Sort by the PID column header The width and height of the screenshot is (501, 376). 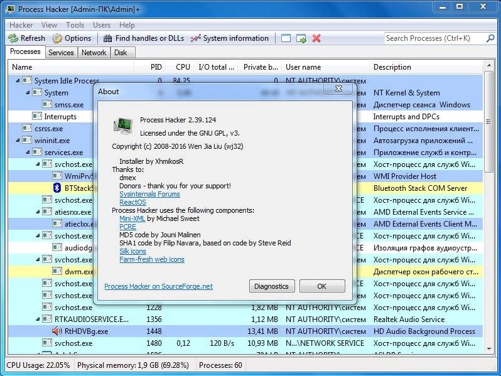coord(151,67)
